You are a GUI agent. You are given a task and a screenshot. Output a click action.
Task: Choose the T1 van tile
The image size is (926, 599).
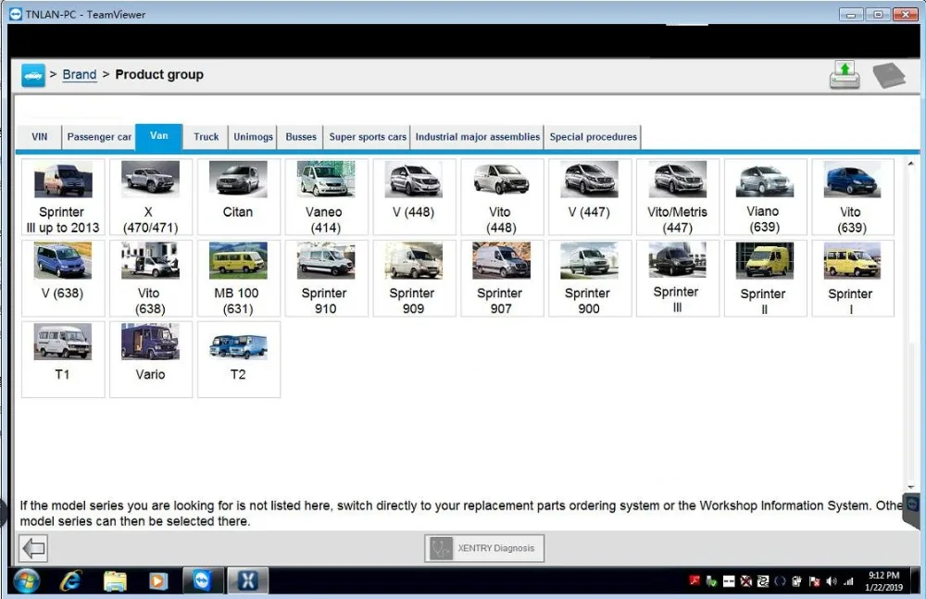pyautogui.click(x=63, y=359)
